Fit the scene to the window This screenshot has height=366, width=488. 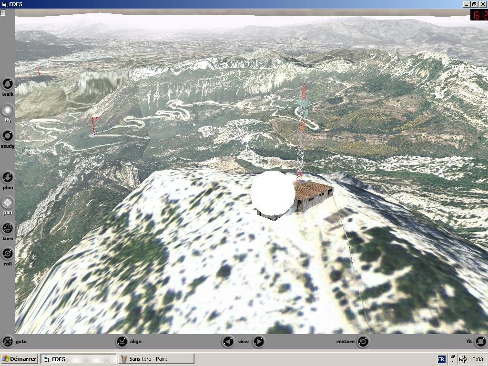[480, 341]
